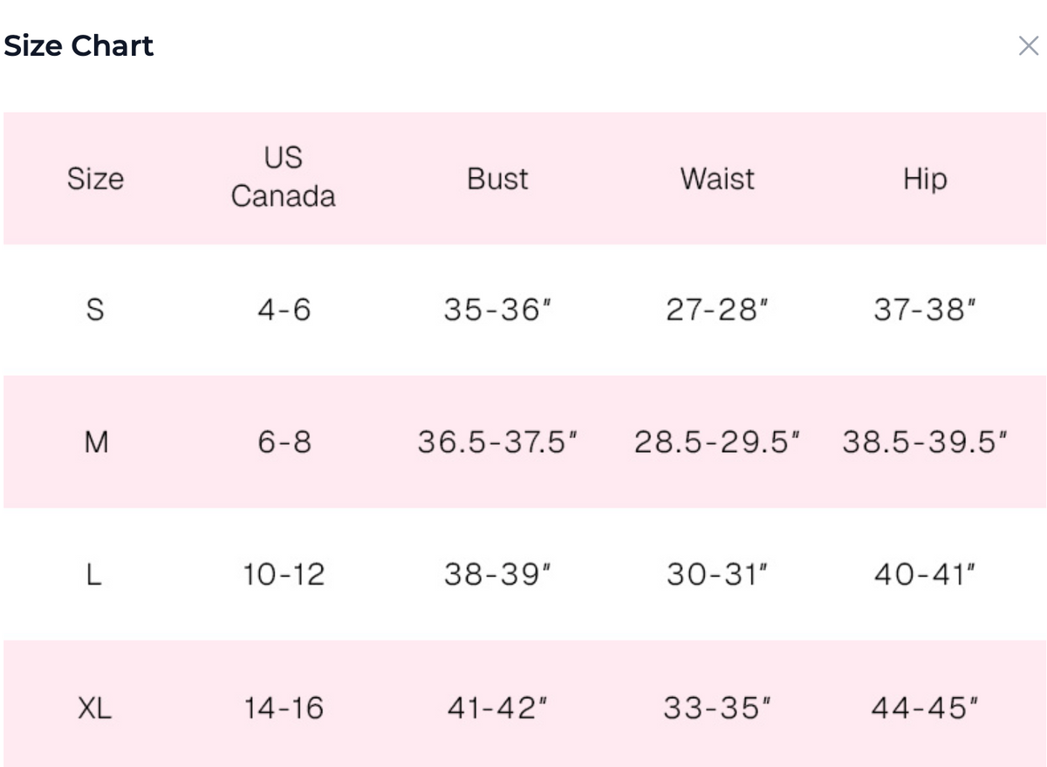1047x767 pixels.
Task: Click the Hip column header
Action: (x=925, y=179)
